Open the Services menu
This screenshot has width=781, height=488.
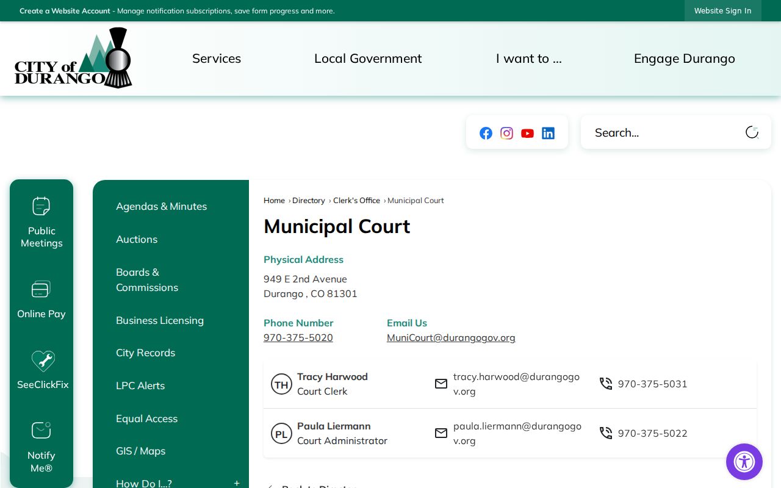click(x=217, y=59)
